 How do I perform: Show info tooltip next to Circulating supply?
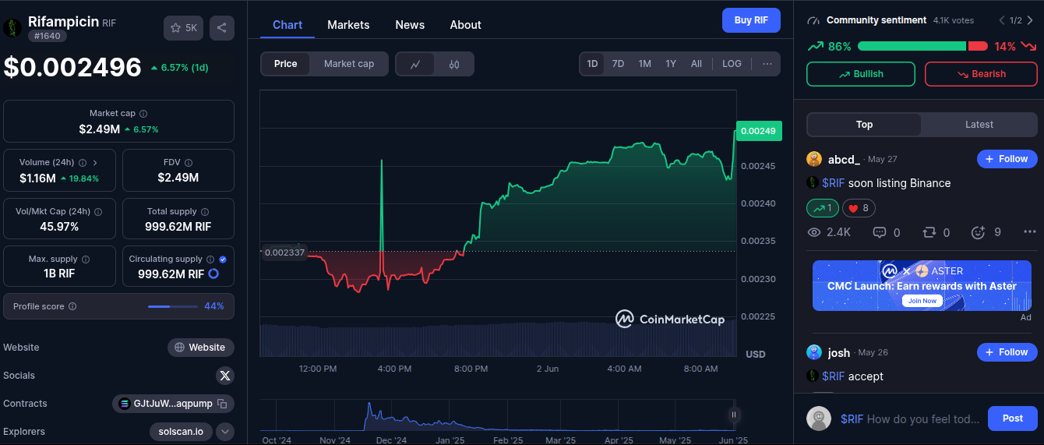pyautogui.click(x=210, y=260)
